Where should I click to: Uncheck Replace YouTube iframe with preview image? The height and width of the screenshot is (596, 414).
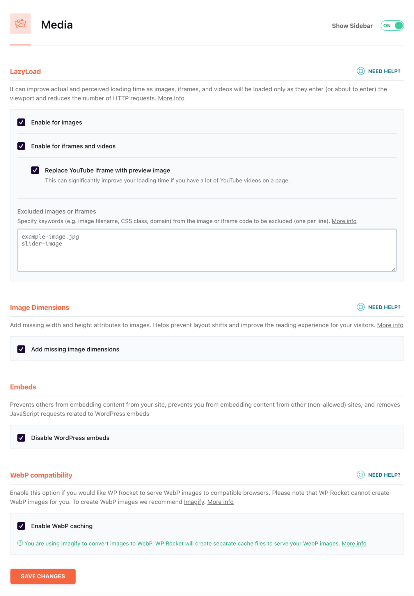(35, 170)
